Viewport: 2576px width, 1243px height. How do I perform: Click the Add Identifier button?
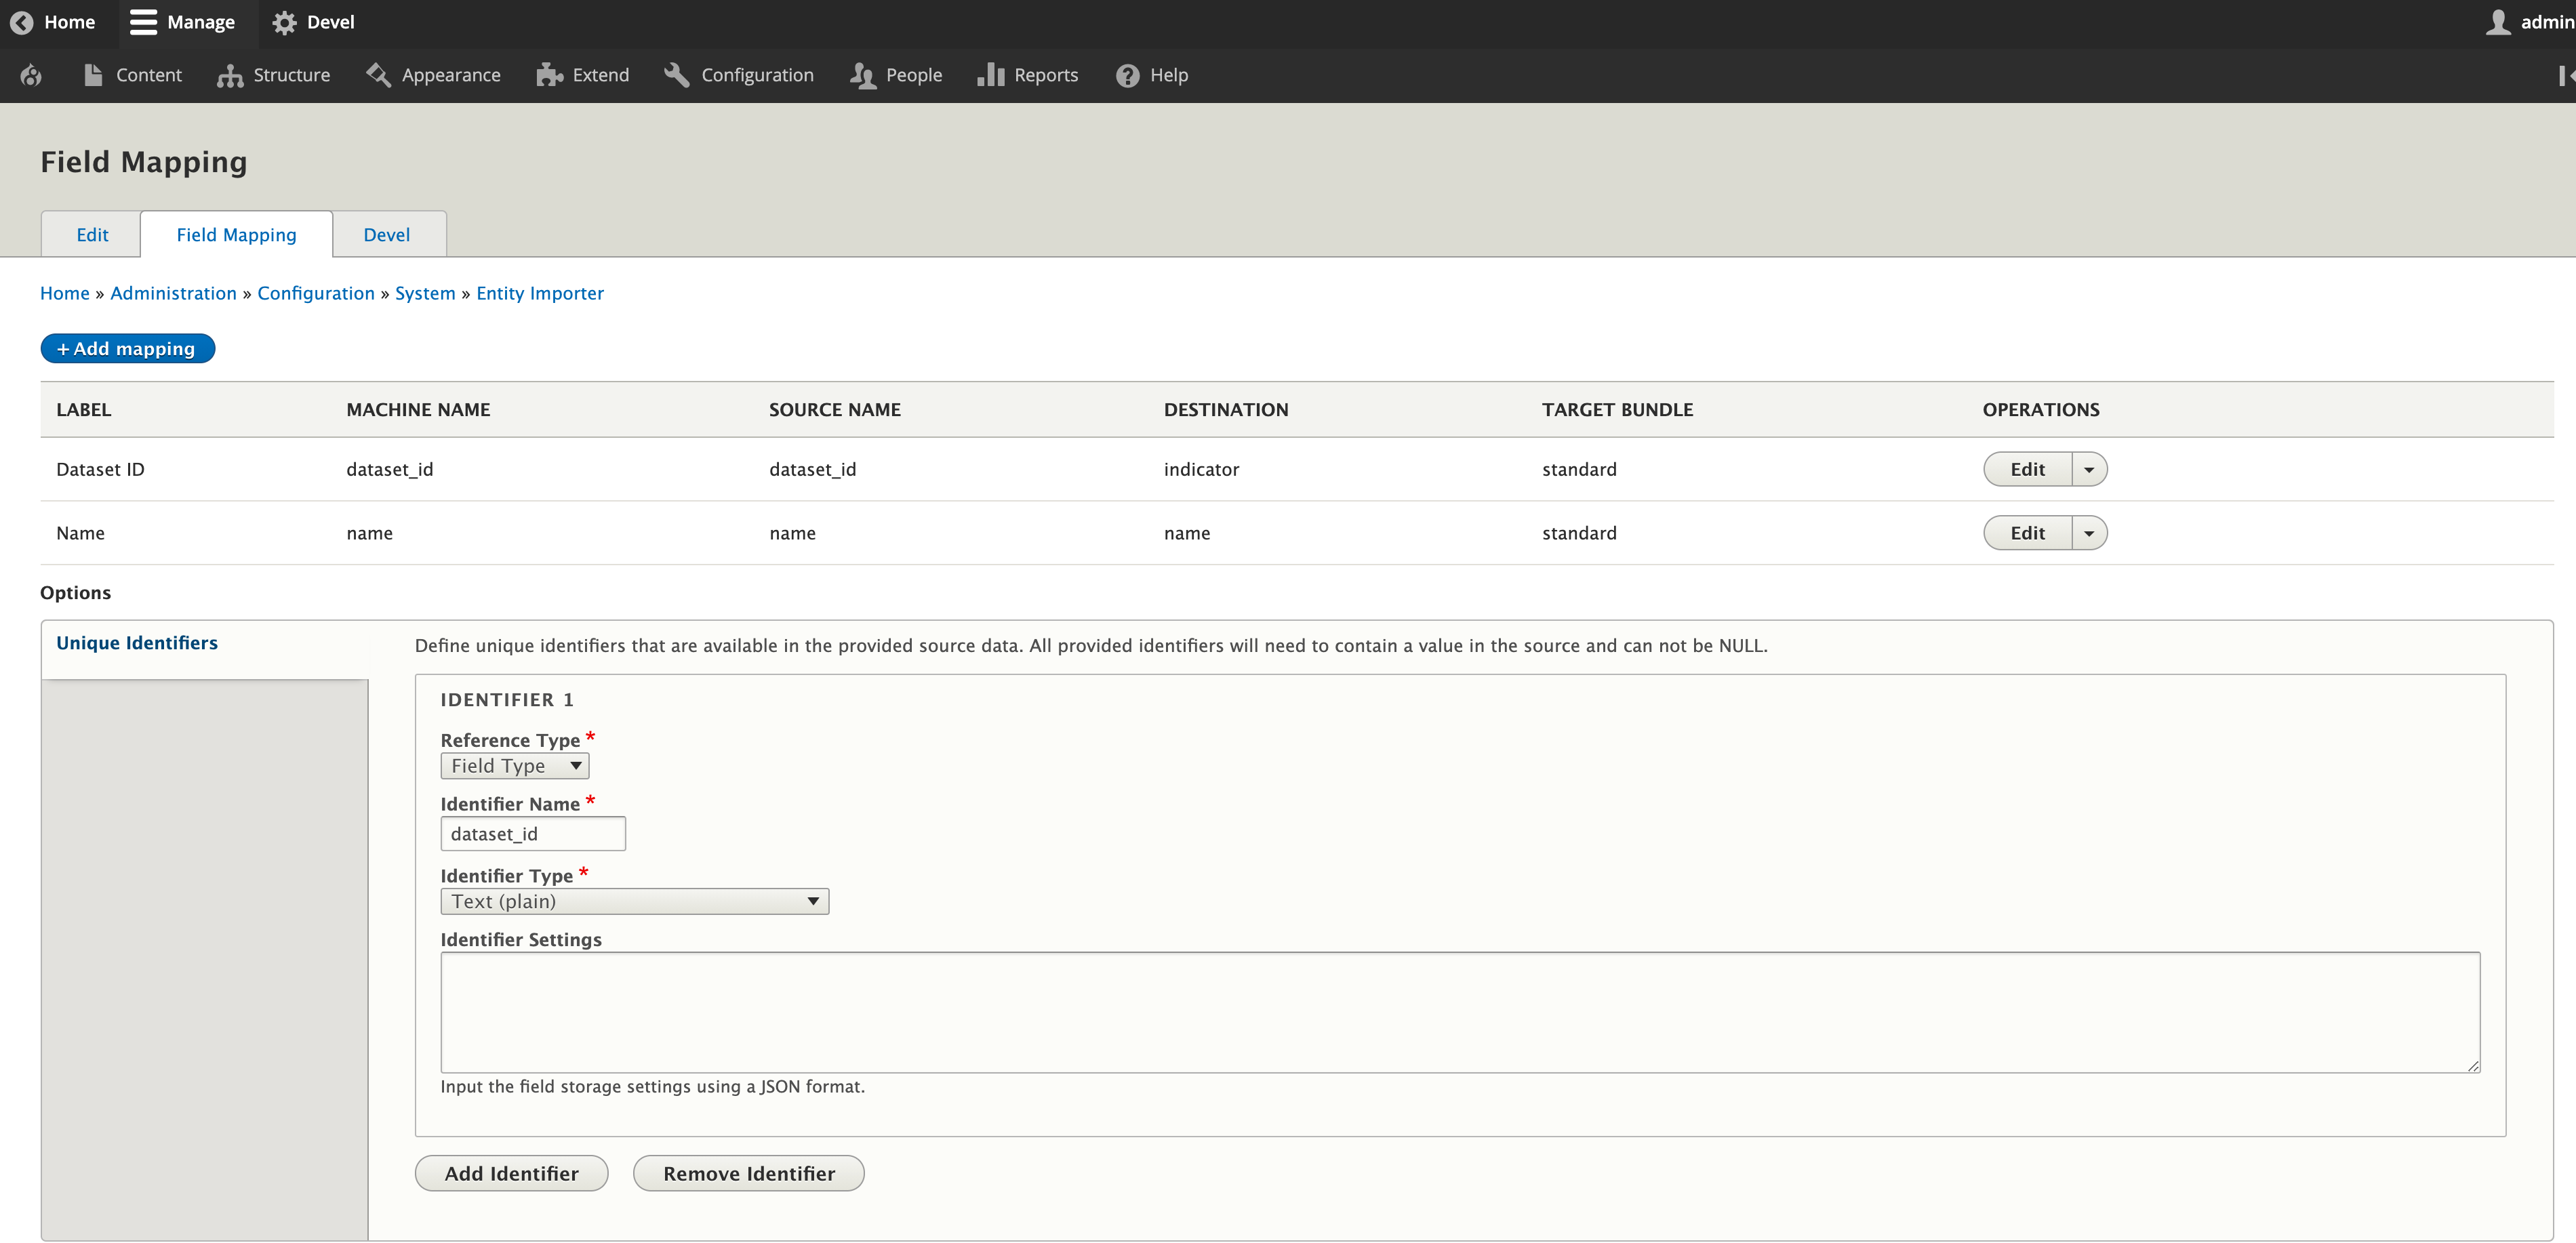point(511,1173)
